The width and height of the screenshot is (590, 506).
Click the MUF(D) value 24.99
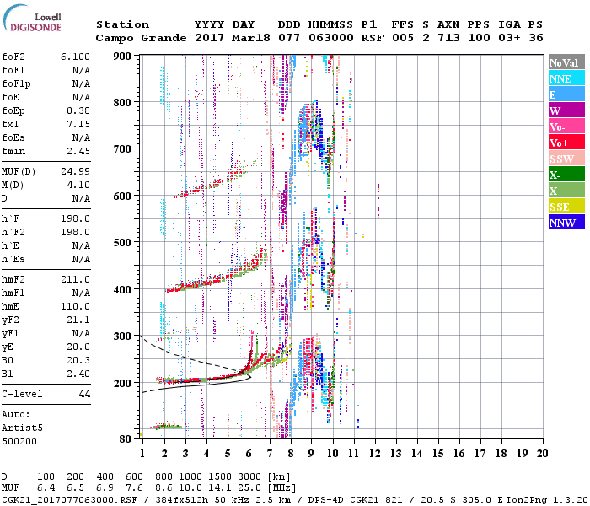coord(75,172)
